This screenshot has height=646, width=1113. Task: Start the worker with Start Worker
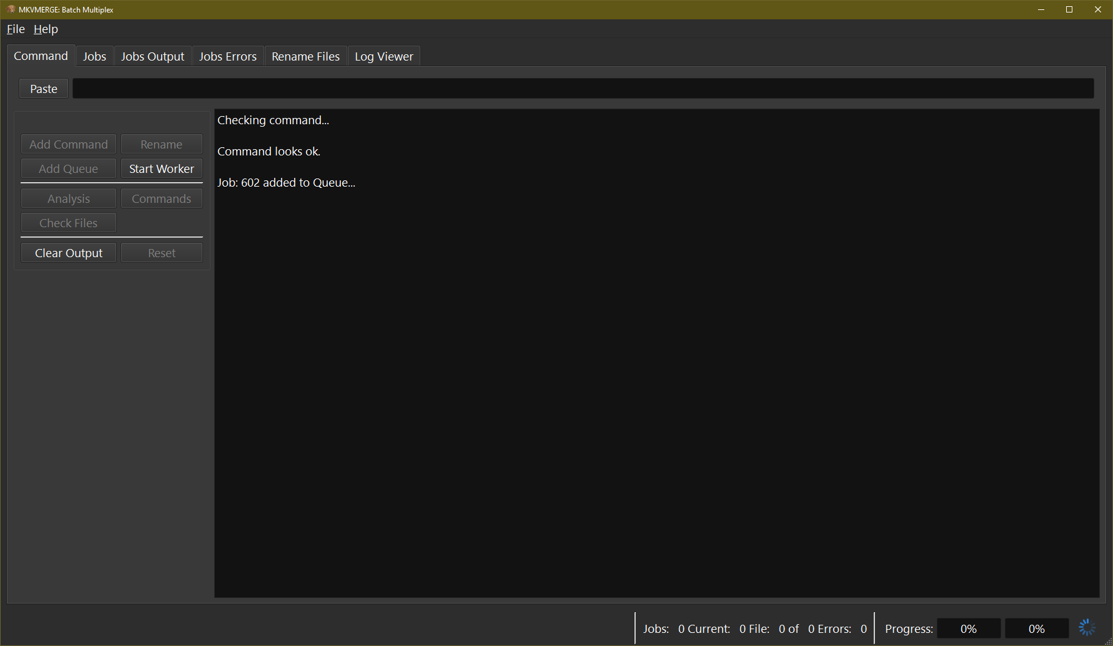[162, 169]
